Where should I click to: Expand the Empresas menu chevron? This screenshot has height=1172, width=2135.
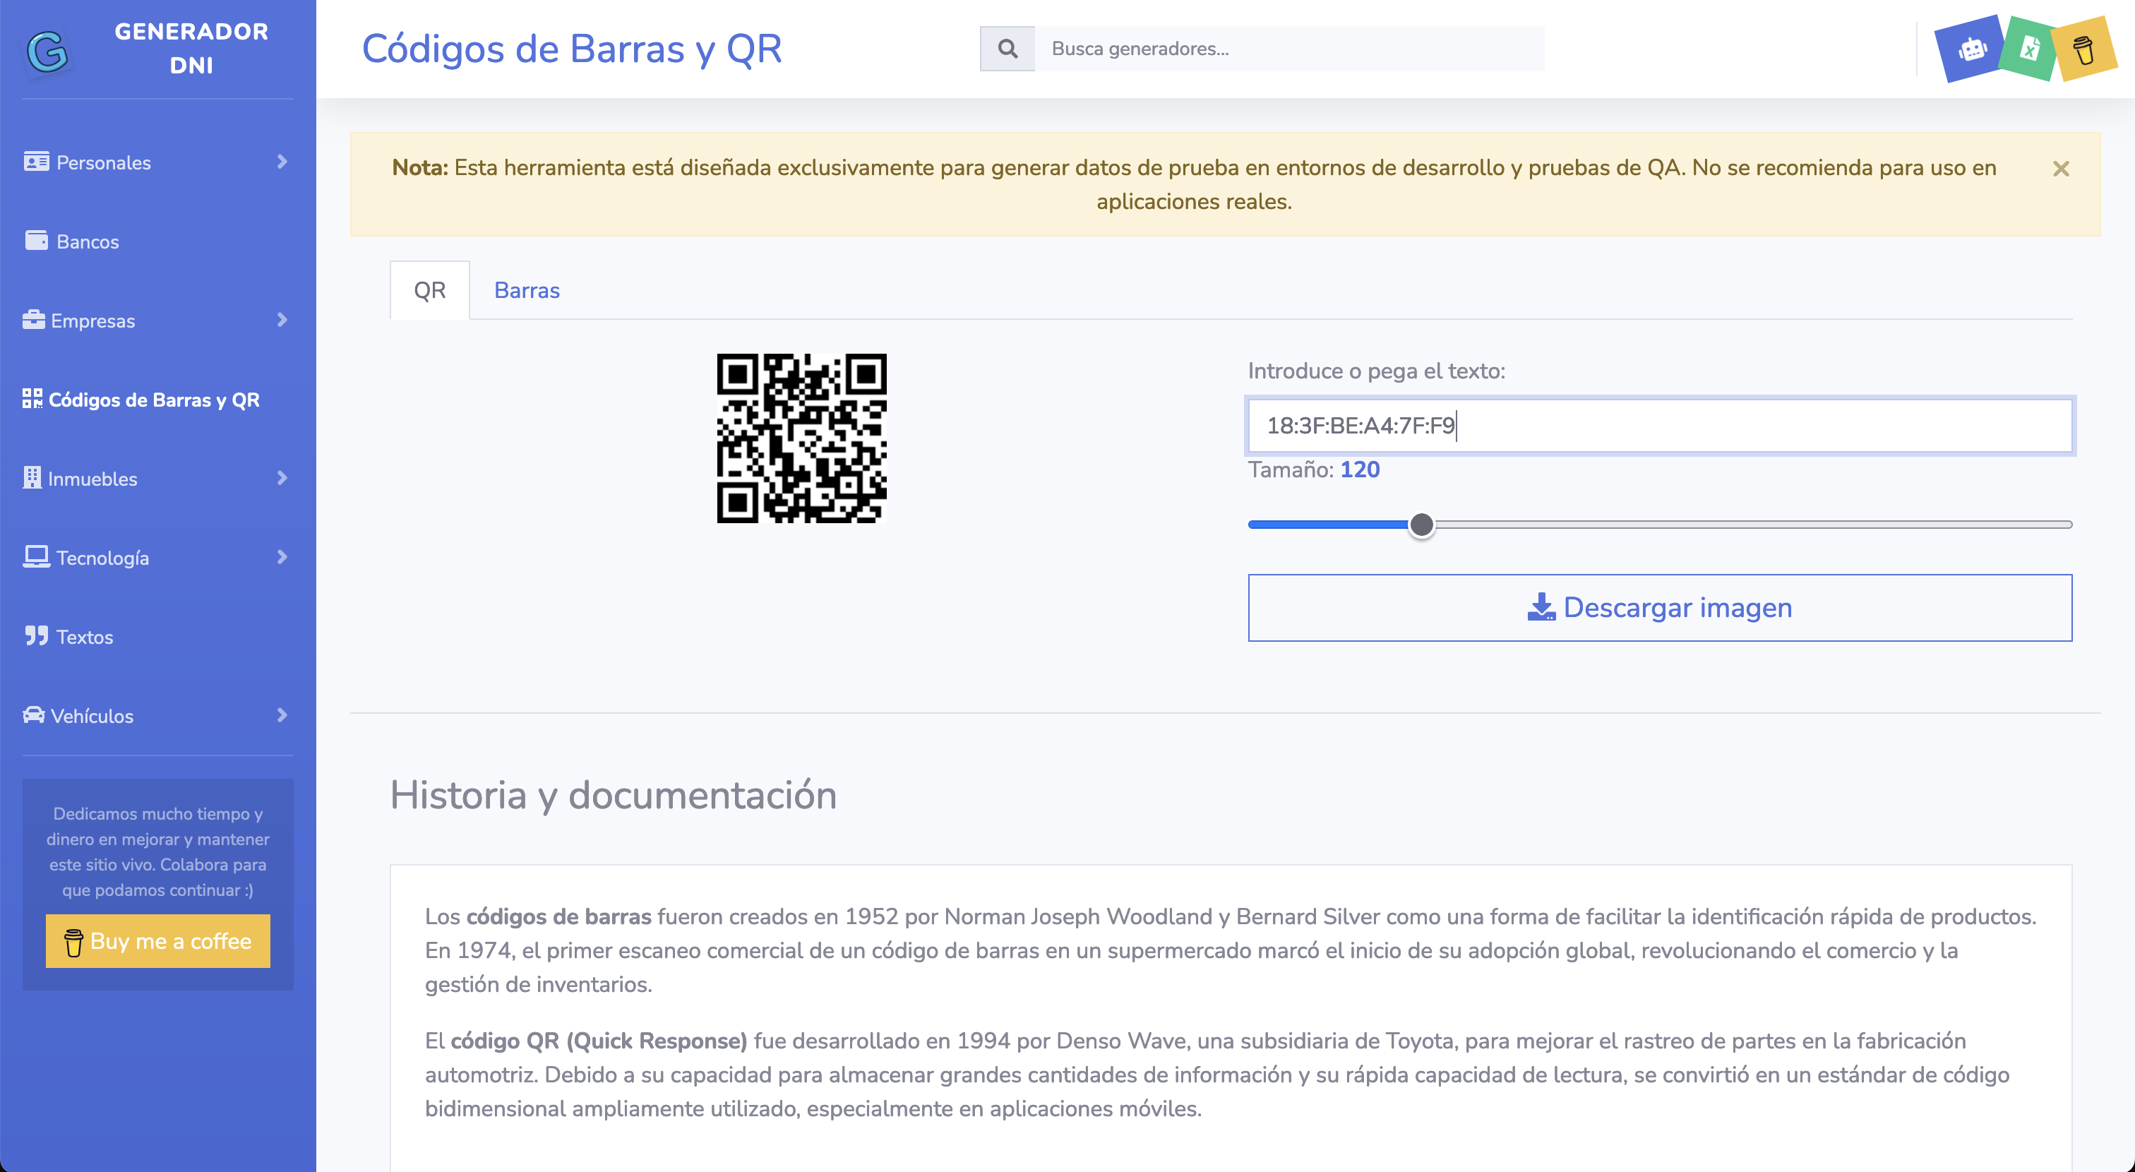pos(282,320)
